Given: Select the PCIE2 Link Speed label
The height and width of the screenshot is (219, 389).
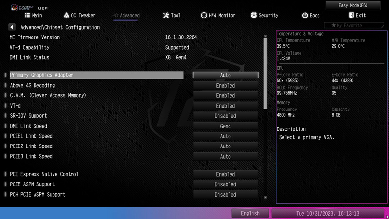Looking at the screenshot, I should coord(31,146).
